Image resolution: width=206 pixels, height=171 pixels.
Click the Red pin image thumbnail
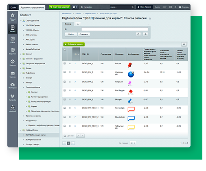[x=130, y=65]
